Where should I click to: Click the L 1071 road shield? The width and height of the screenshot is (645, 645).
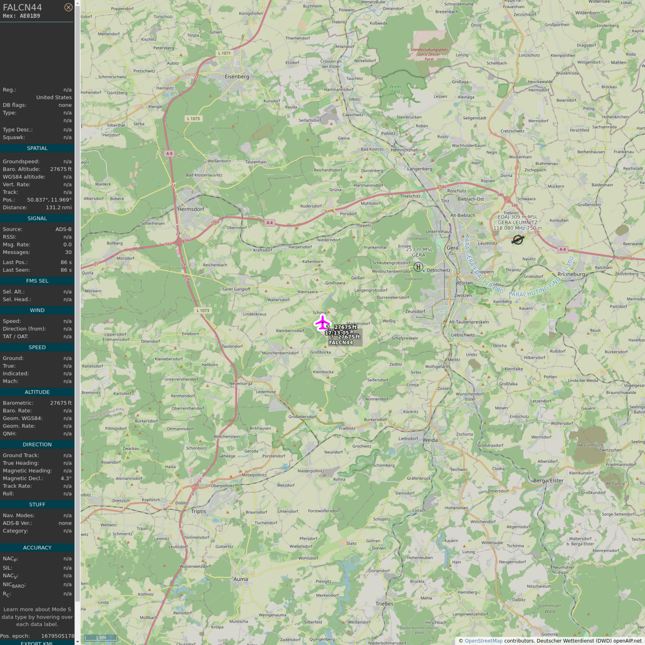tap(224, 53)
